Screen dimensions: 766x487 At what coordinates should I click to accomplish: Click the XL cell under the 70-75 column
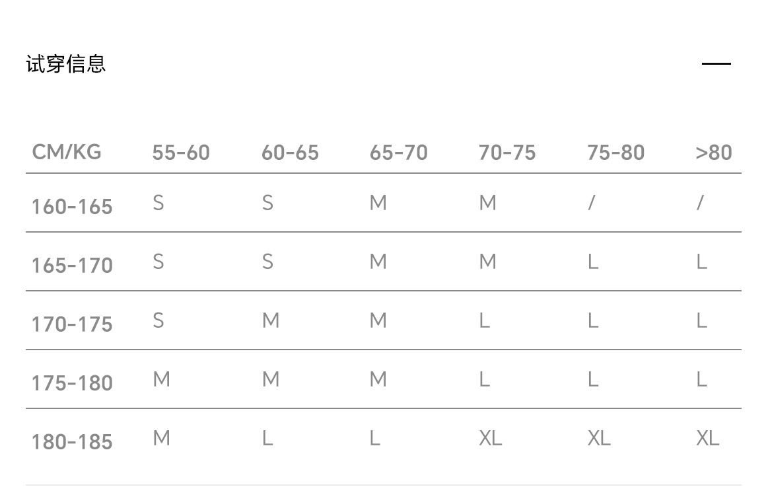click(490, 438)
